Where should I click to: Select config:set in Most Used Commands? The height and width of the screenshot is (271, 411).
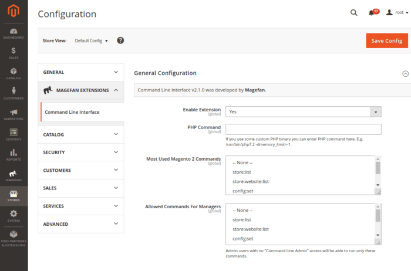tap(301, 191)
